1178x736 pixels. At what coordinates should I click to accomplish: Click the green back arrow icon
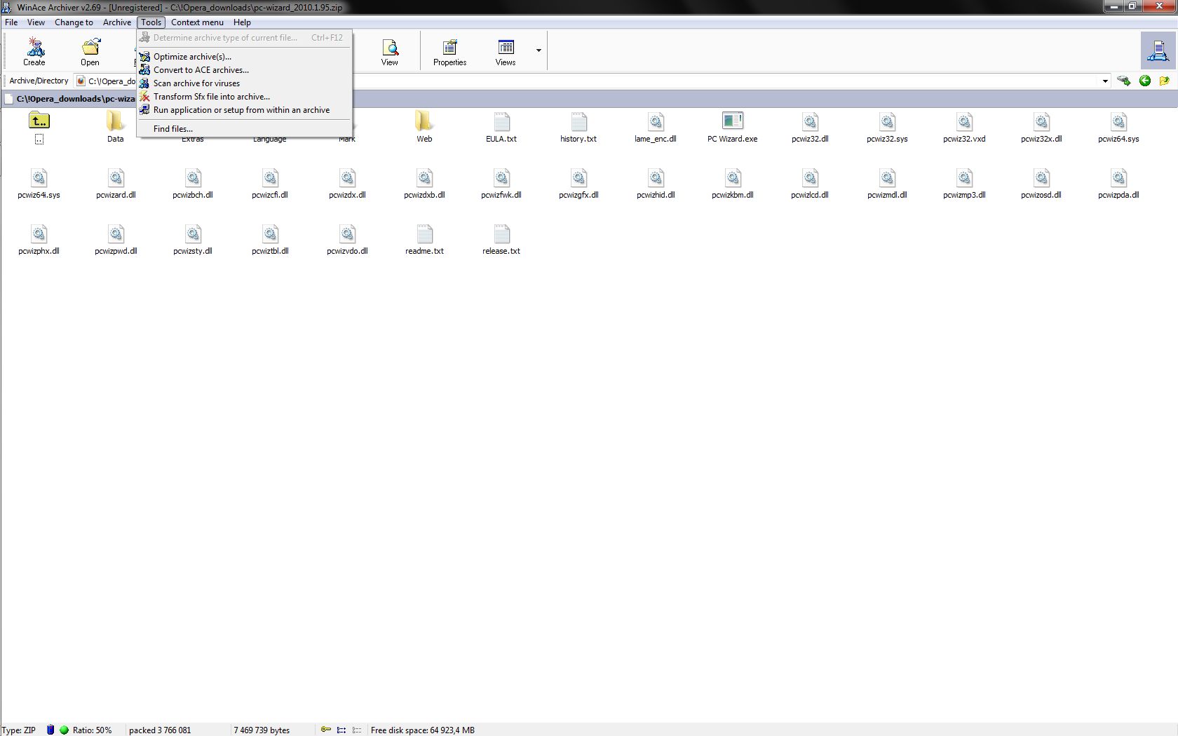[x=1145, y=81]
